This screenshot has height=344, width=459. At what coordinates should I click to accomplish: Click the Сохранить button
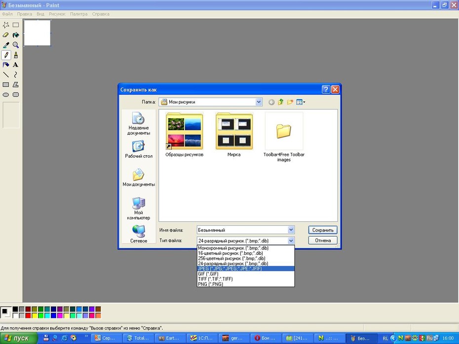click(323, 230)
